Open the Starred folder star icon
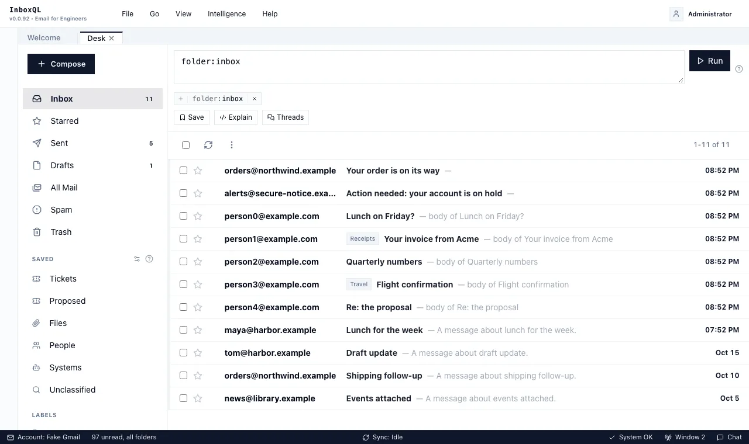The image size is (749, 444). tap(37, 121)
